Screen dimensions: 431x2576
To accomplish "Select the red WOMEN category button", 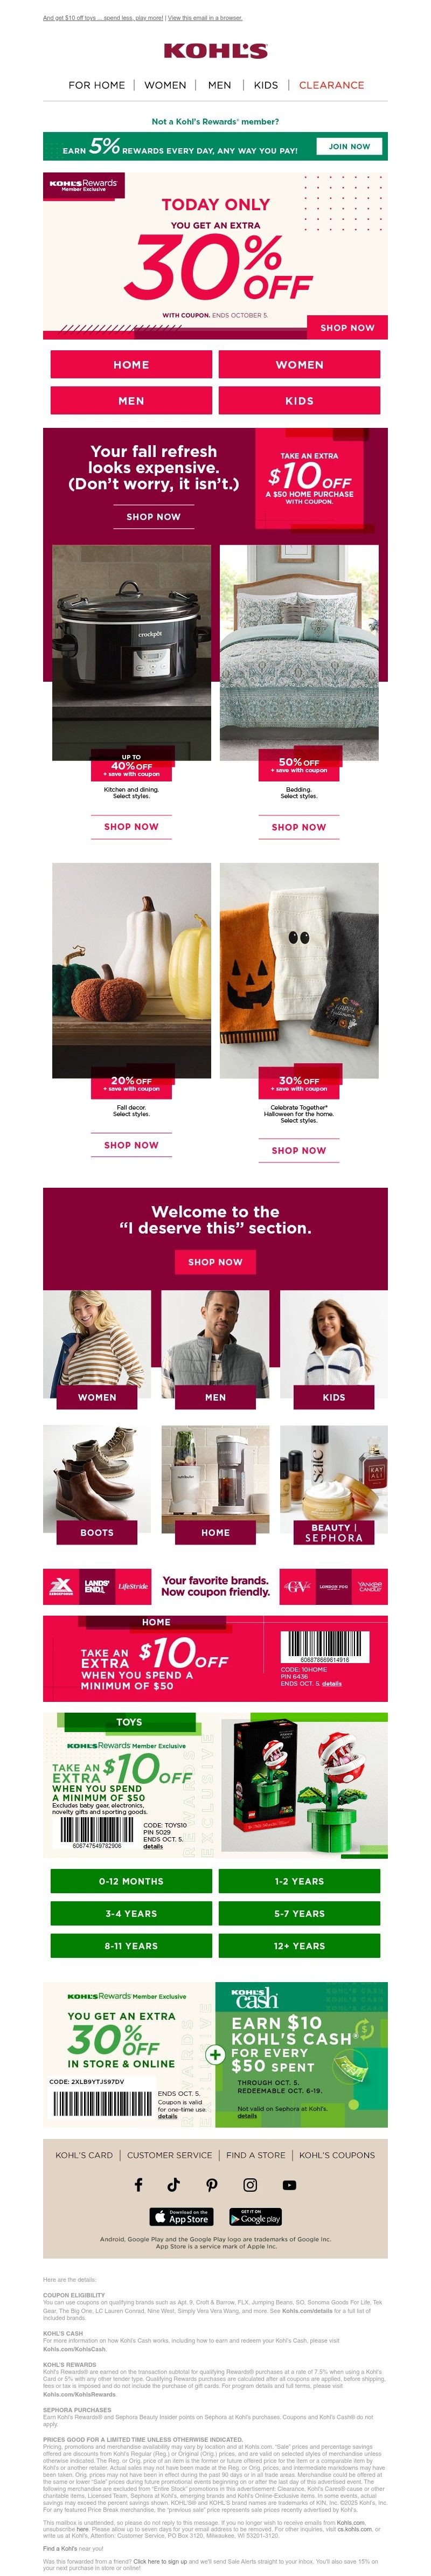I will click(299, 364).
